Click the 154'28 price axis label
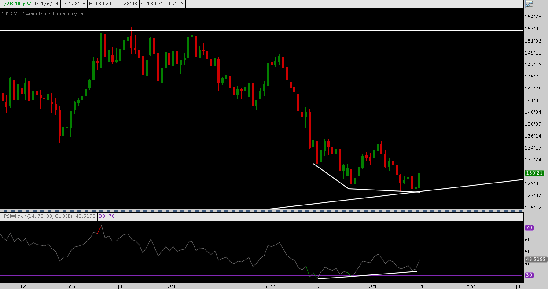548x289 pixels. (x=533, y=17)
